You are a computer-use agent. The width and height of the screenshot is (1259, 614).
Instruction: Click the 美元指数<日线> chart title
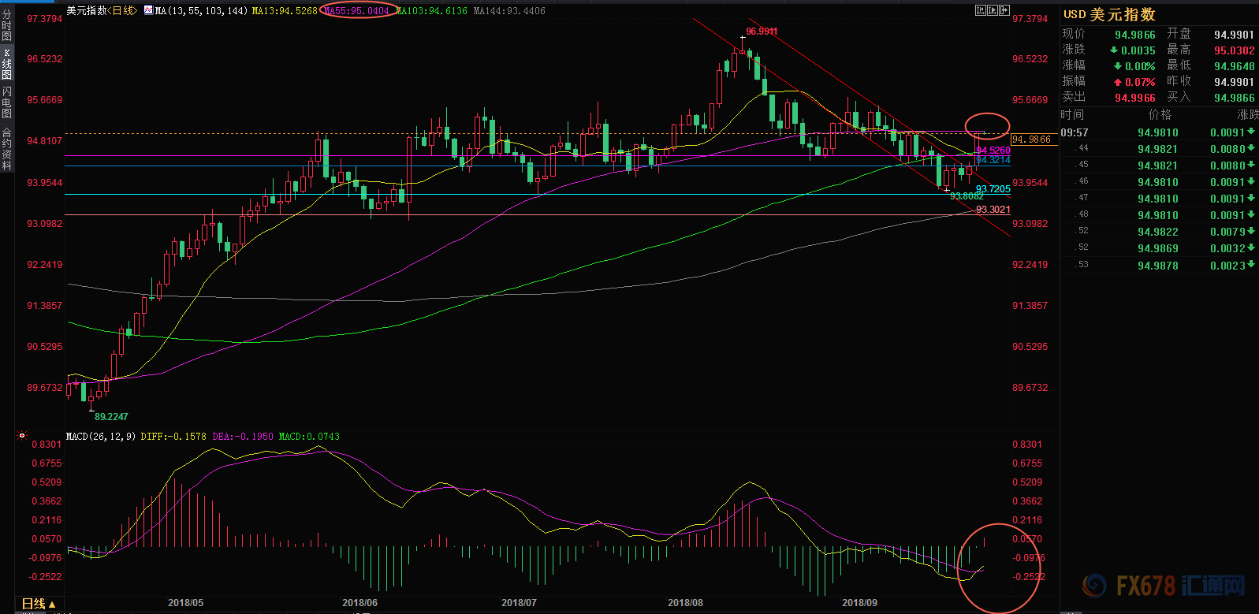(x=102, y=10)
